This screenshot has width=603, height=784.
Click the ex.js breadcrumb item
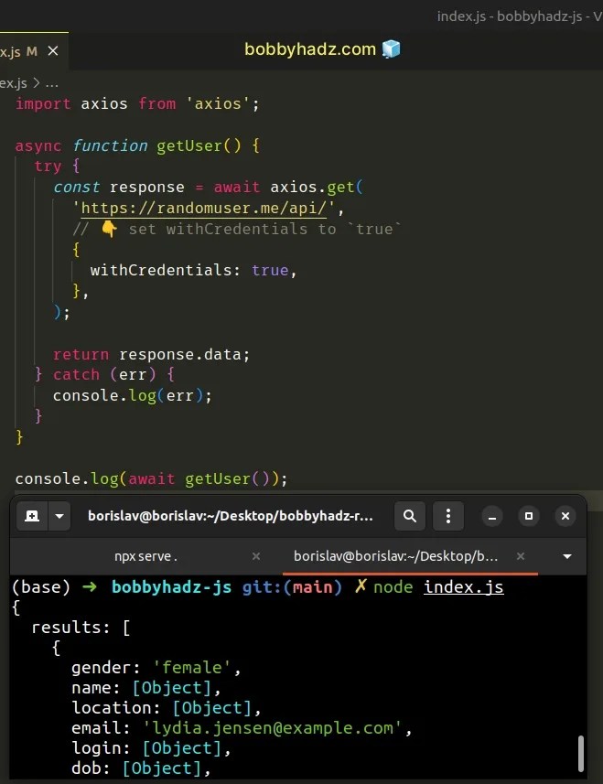pos(14,83)
